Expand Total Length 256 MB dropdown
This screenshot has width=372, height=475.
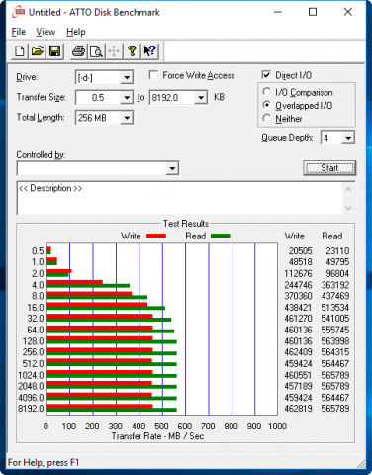tap(127, 118)
